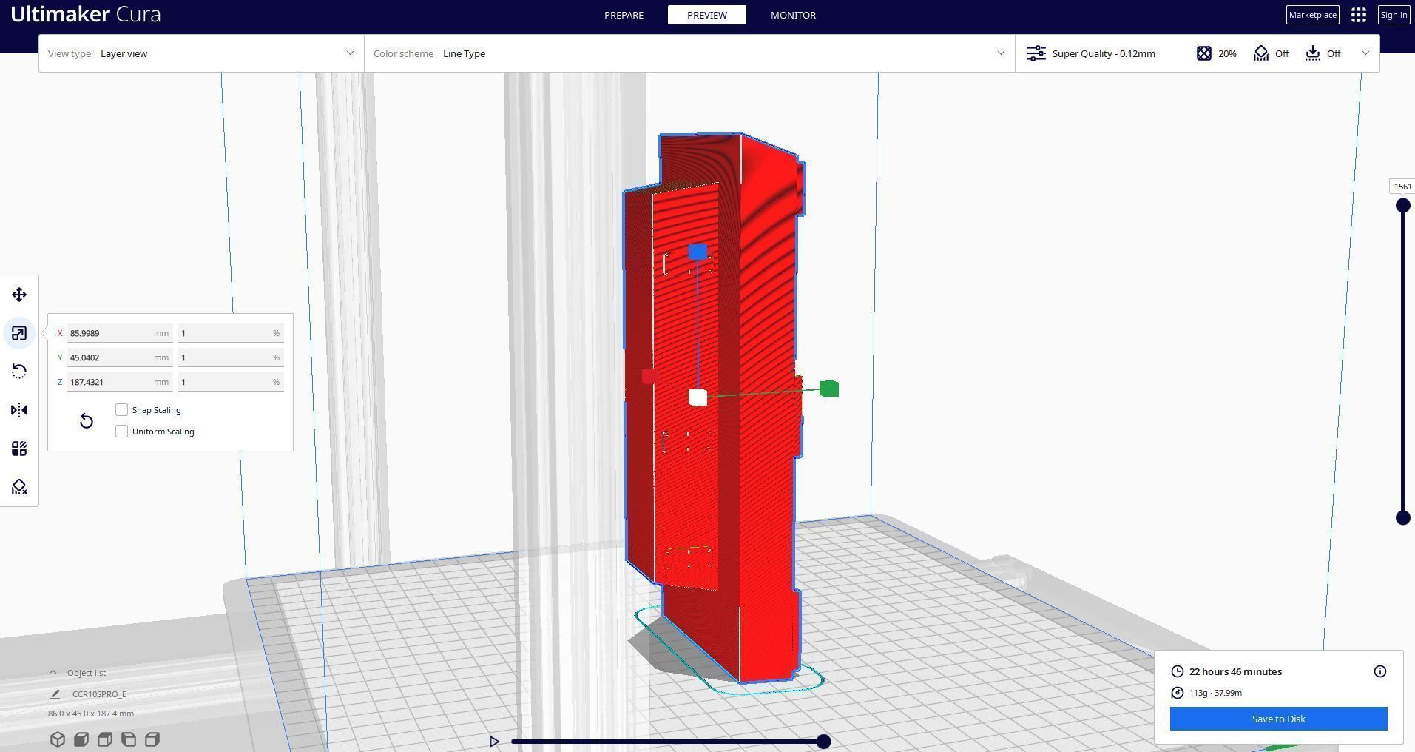Click the 113g · 37.99m material usage

(x=1215, y=693)
